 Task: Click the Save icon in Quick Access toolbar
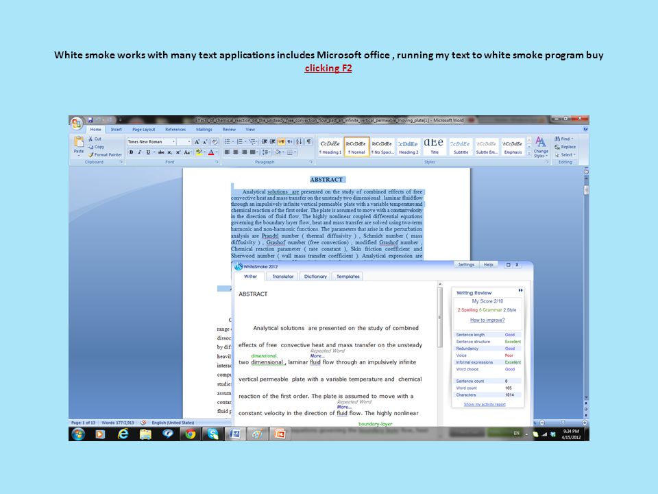pyautogui.click(x=90, y=120)
